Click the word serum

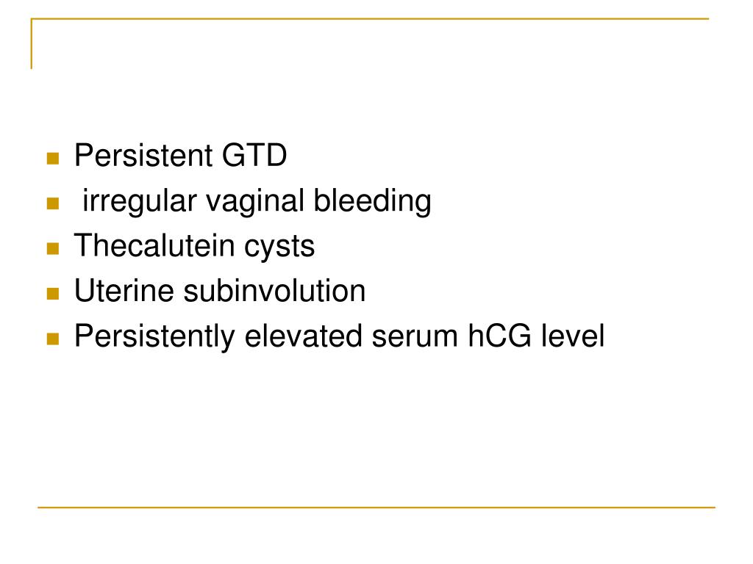(415, 337)
